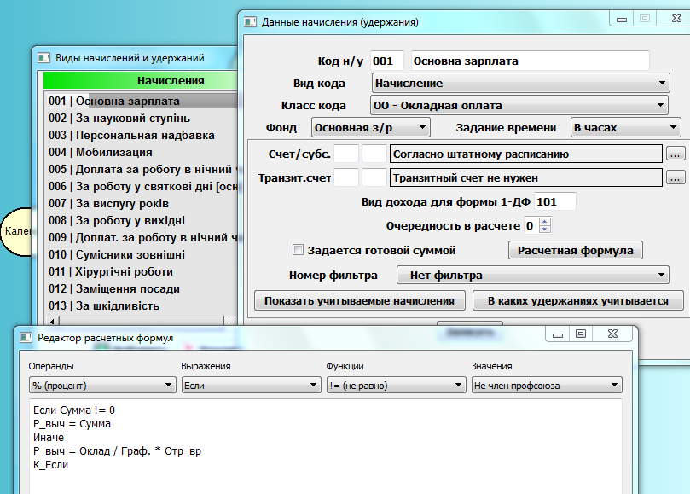Open the Вид кода dropdown
690x494 pixels.
pyautogui.click(x=520, y=84)
